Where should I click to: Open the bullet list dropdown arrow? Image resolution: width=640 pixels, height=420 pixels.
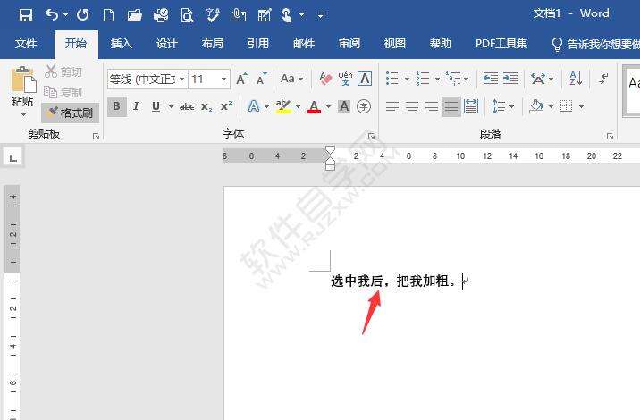(407, 79)
